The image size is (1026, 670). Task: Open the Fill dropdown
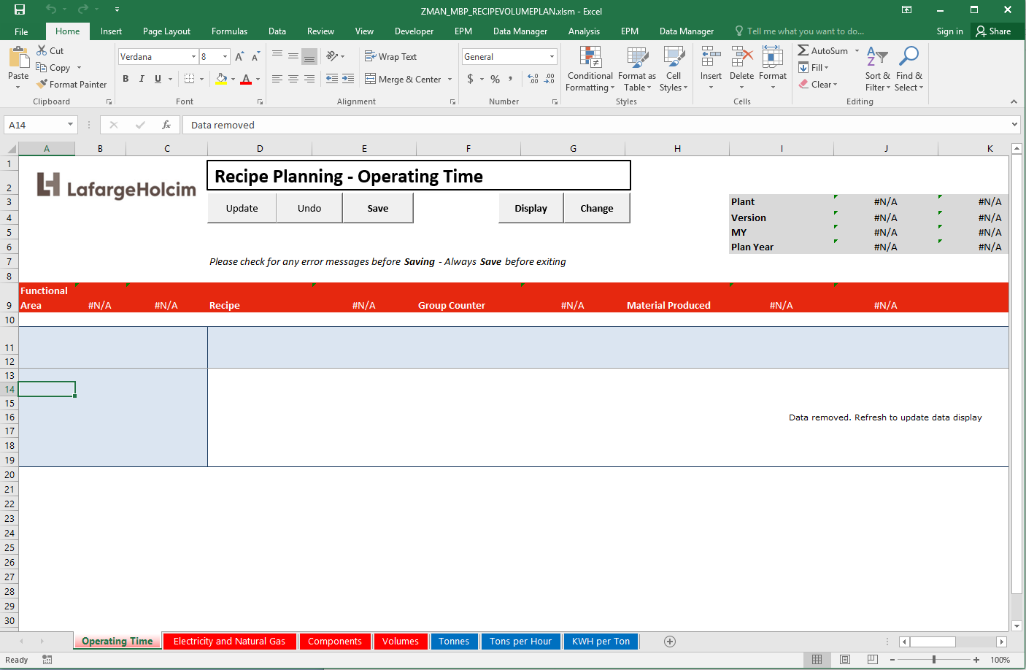[814, 67]
